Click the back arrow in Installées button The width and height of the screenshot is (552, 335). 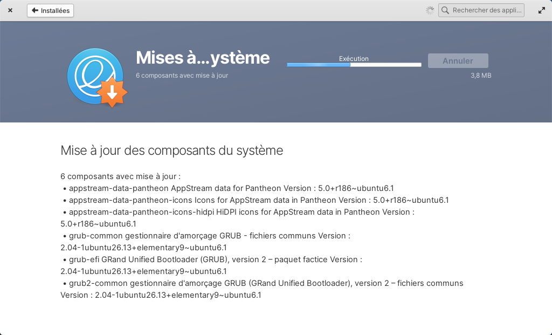(x=35, y=10)
